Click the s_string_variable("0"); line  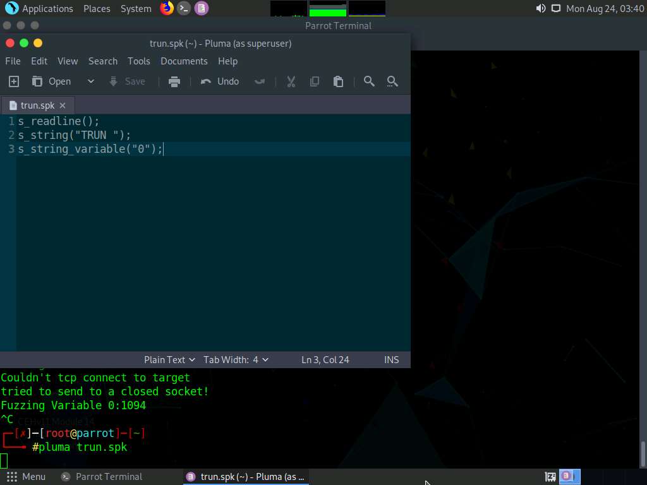click(90, 149)
